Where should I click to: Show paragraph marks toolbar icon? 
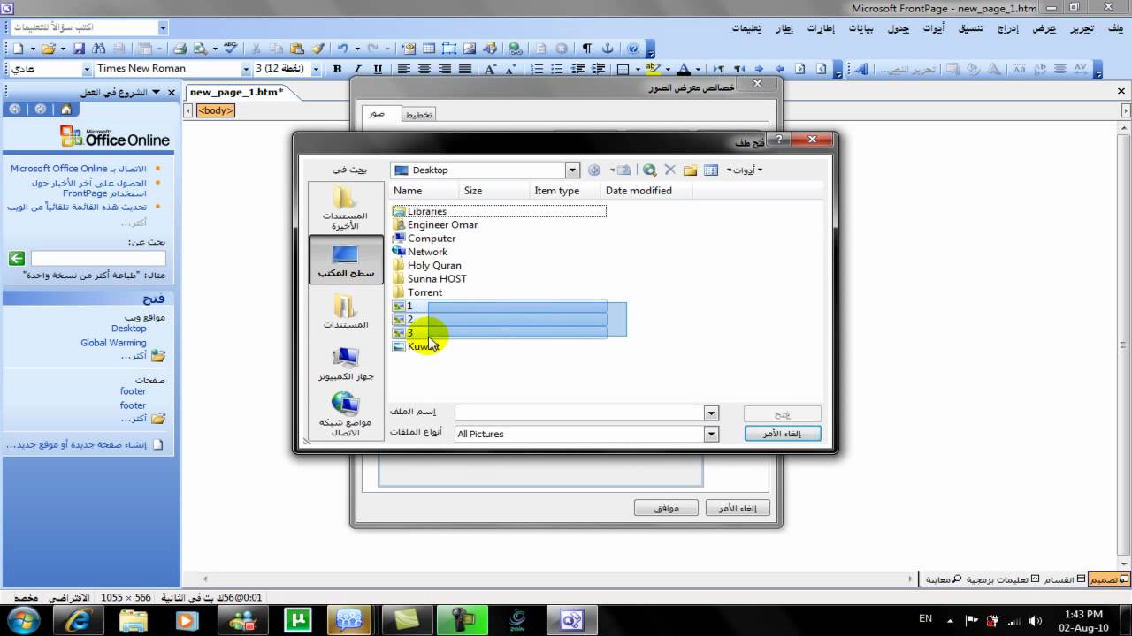point(586,49)
